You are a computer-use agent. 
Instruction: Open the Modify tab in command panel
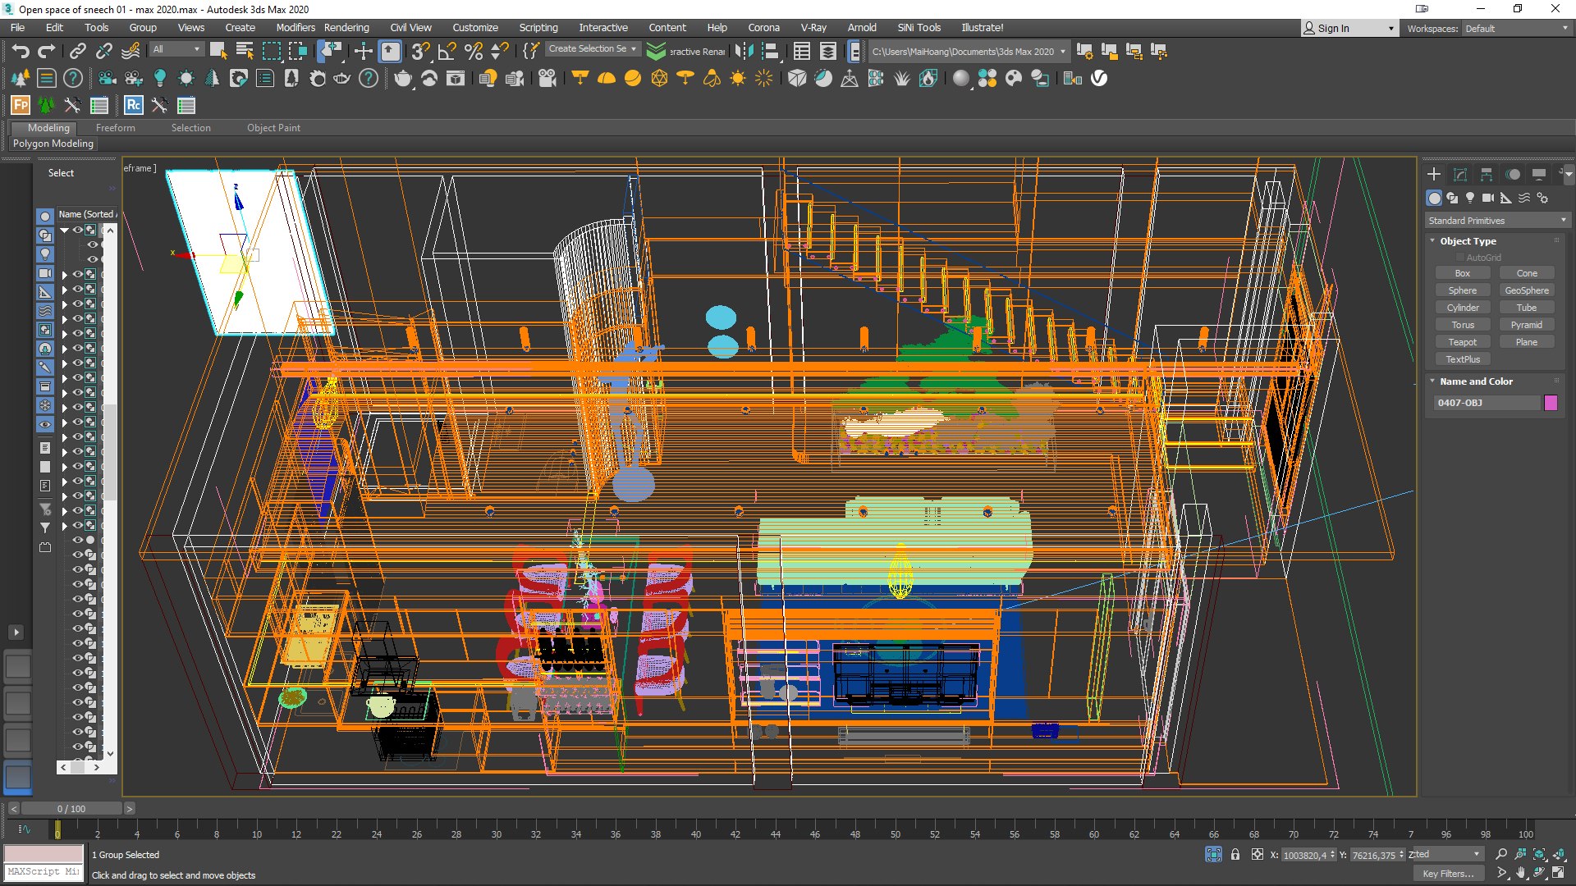click(x=1460, y=175)
